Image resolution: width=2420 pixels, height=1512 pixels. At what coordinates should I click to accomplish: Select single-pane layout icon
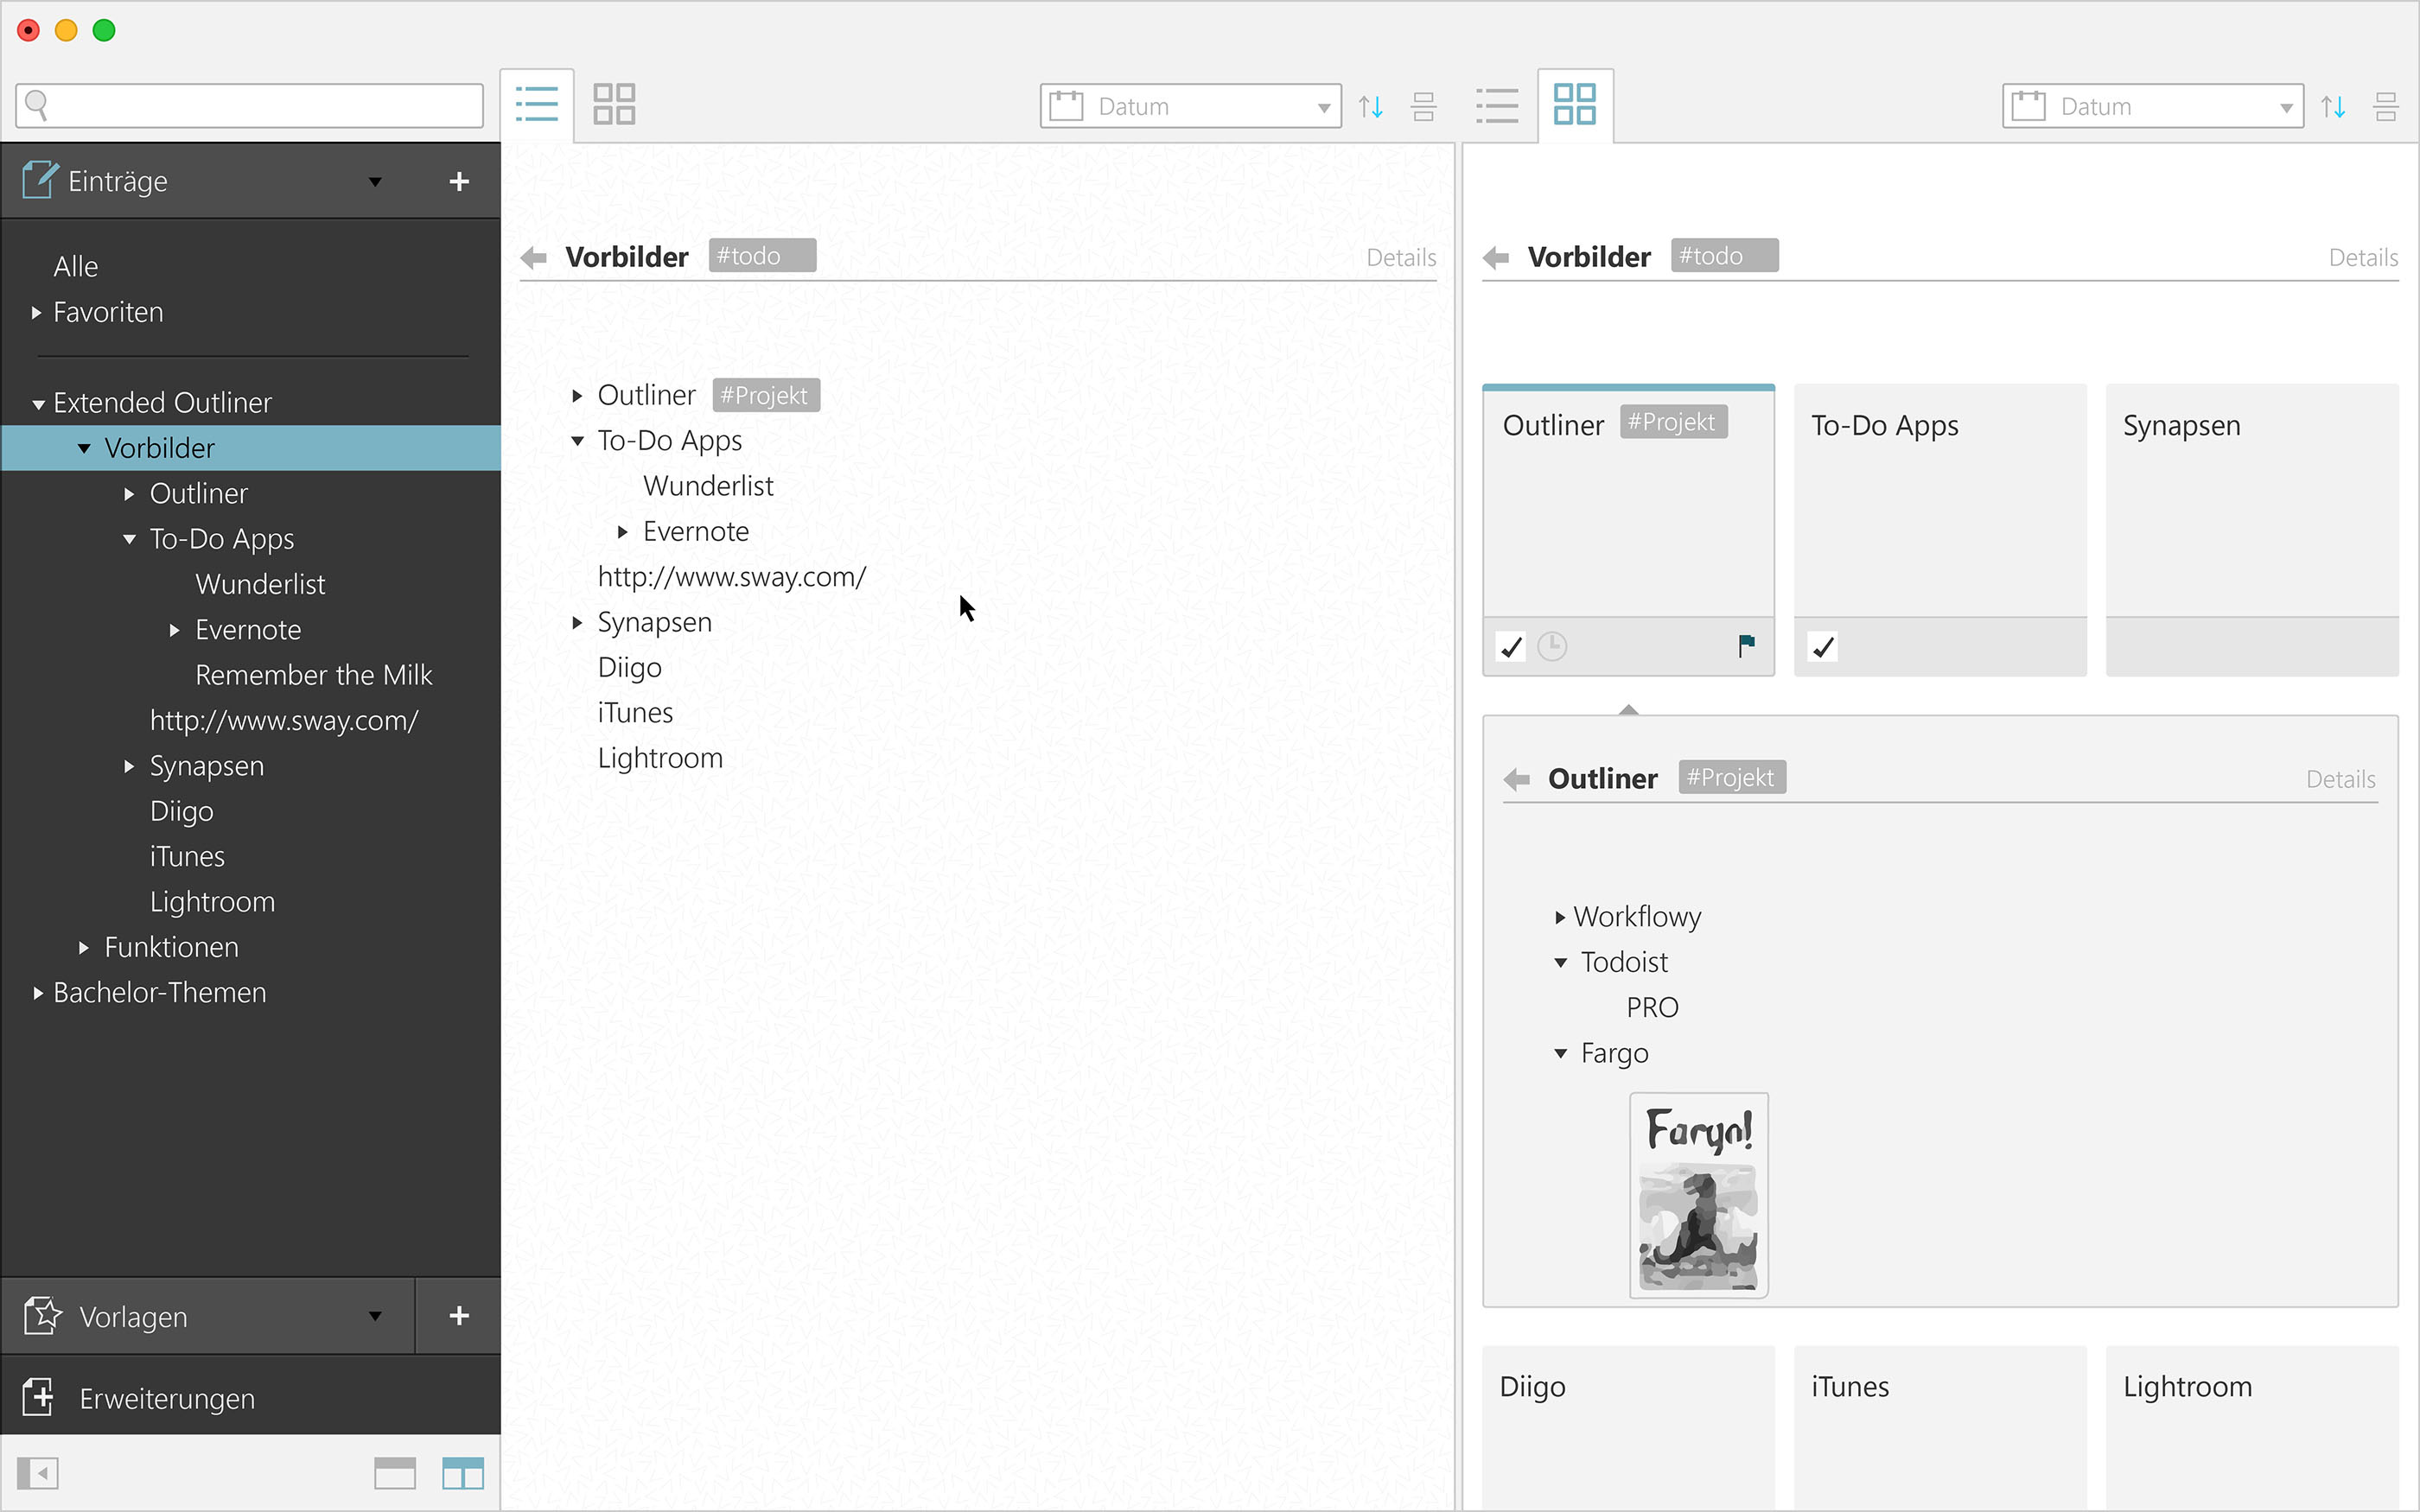coord(395,1473)
